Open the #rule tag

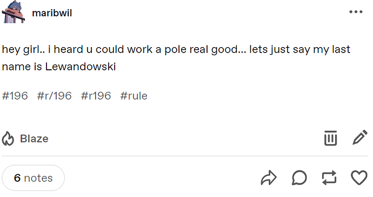coord(134,96)
